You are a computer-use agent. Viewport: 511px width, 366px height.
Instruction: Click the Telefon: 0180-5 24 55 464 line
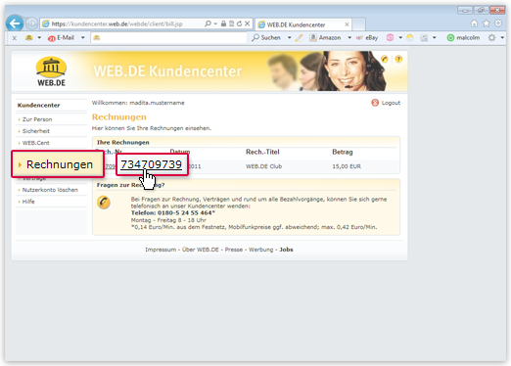[x=173, y=213]
